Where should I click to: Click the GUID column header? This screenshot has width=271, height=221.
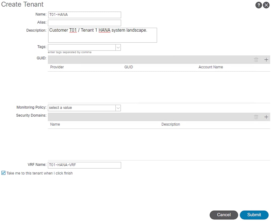point(128,67)
